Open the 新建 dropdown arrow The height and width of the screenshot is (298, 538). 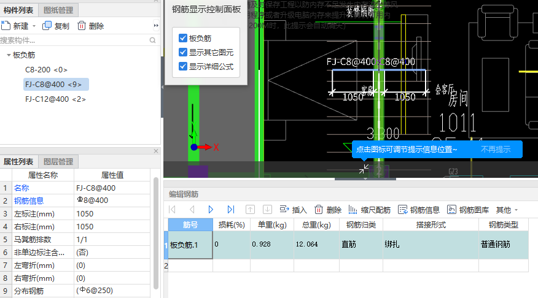coord(34,26)
